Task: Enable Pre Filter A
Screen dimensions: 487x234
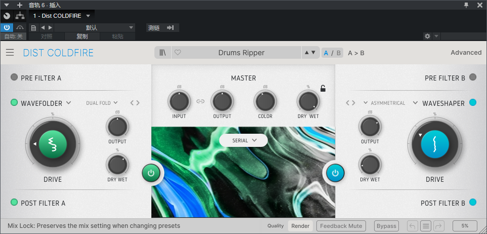Action: 14,77
